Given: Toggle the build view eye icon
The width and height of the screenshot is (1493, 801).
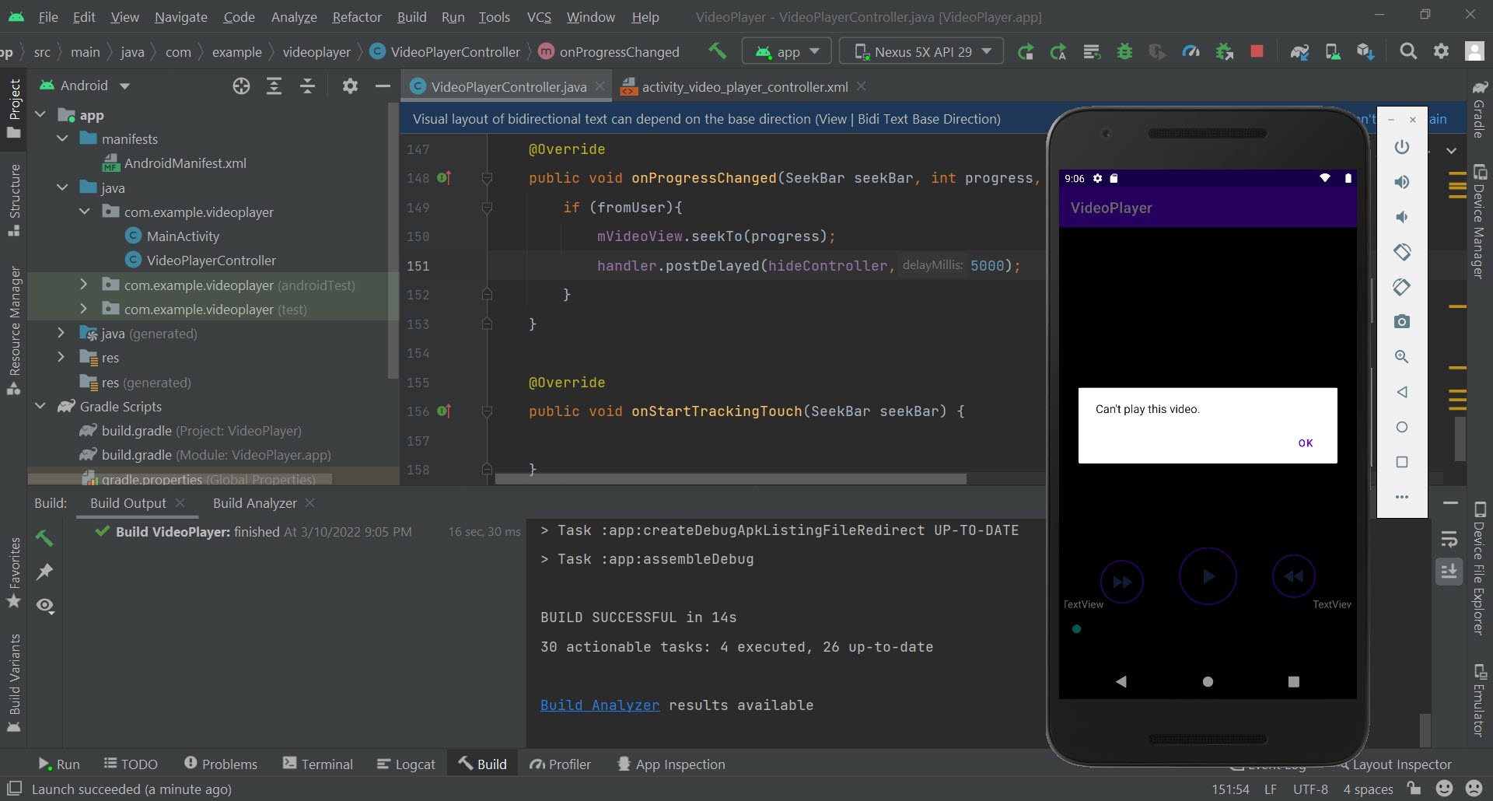Looking at the screenshot, I should 45,605.
